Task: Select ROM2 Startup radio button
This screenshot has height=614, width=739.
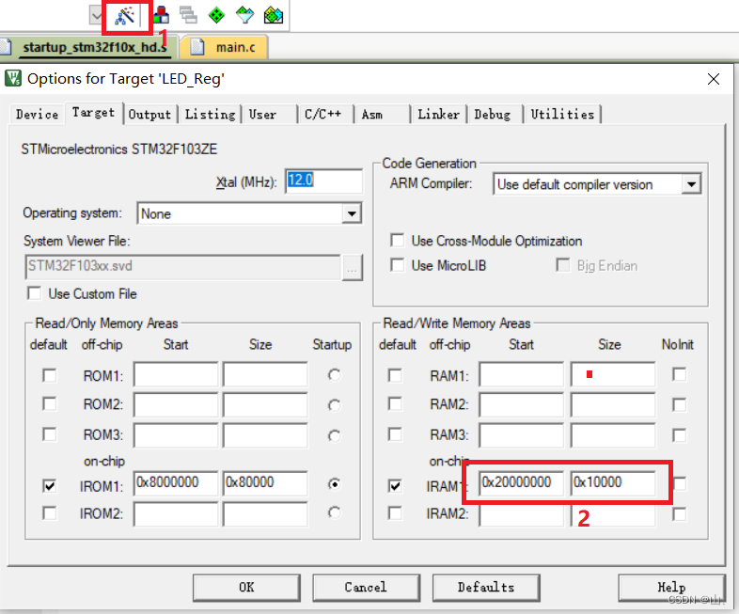Action: [334, 405]
